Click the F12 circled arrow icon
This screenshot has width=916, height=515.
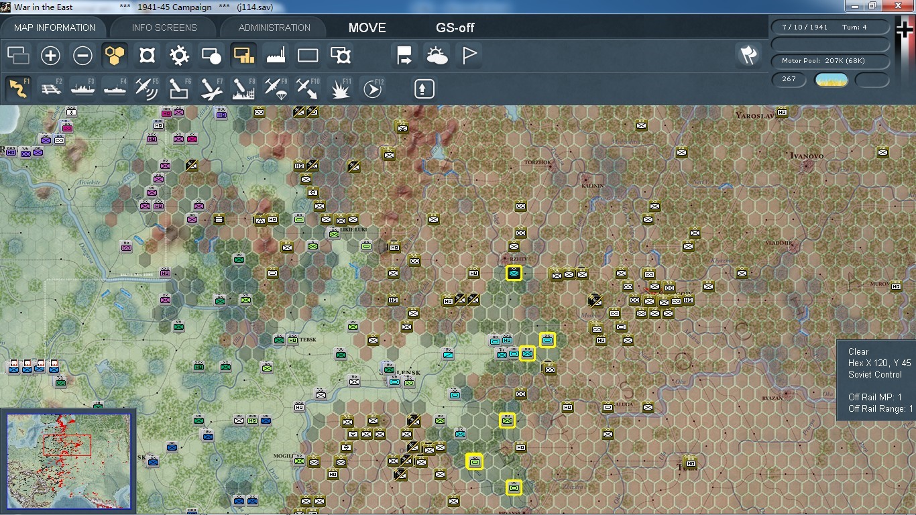[372, 89]
